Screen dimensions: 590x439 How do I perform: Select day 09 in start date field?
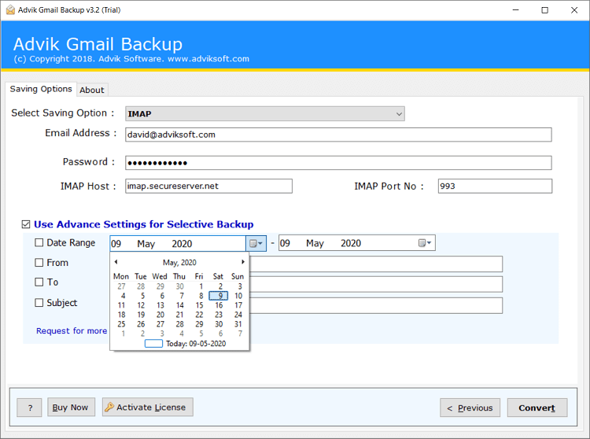(116, 244)
